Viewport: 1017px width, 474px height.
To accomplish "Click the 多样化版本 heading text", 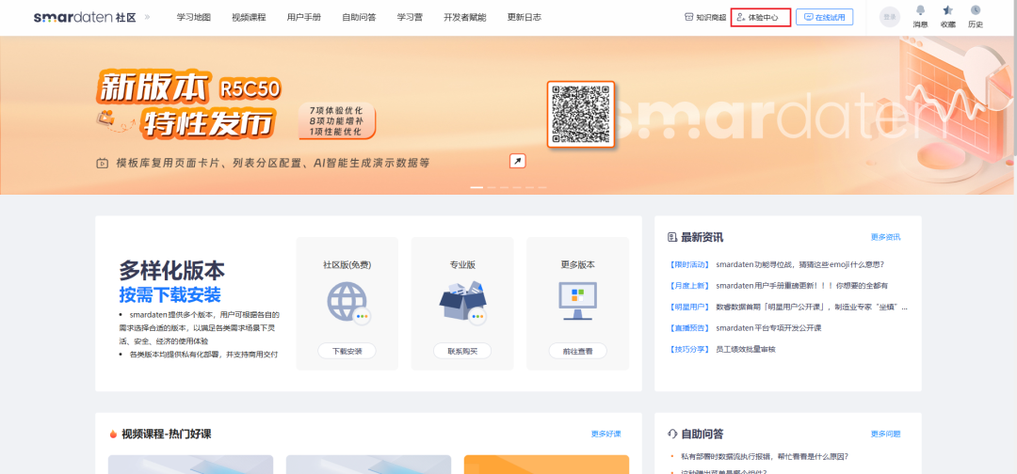I will coord(172,270).
